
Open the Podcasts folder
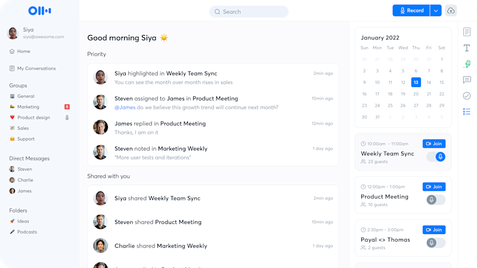pyautogui.click(x=27, y=232)
